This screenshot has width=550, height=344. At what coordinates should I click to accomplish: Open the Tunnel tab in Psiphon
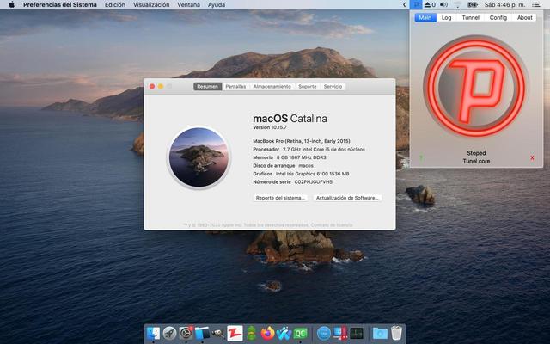coord(470,17)
